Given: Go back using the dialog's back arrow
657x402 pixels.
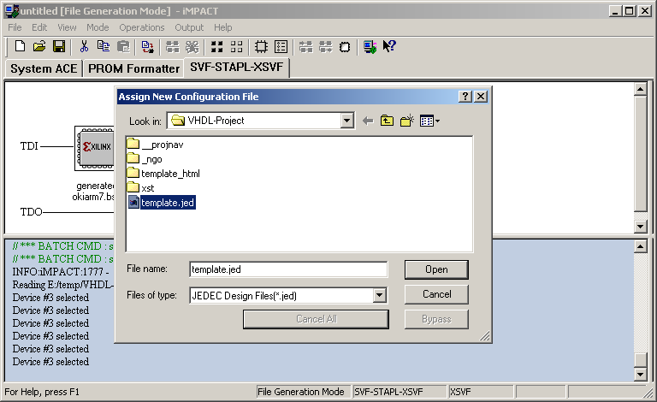Looking at the screenshot, I should point(368,121).
